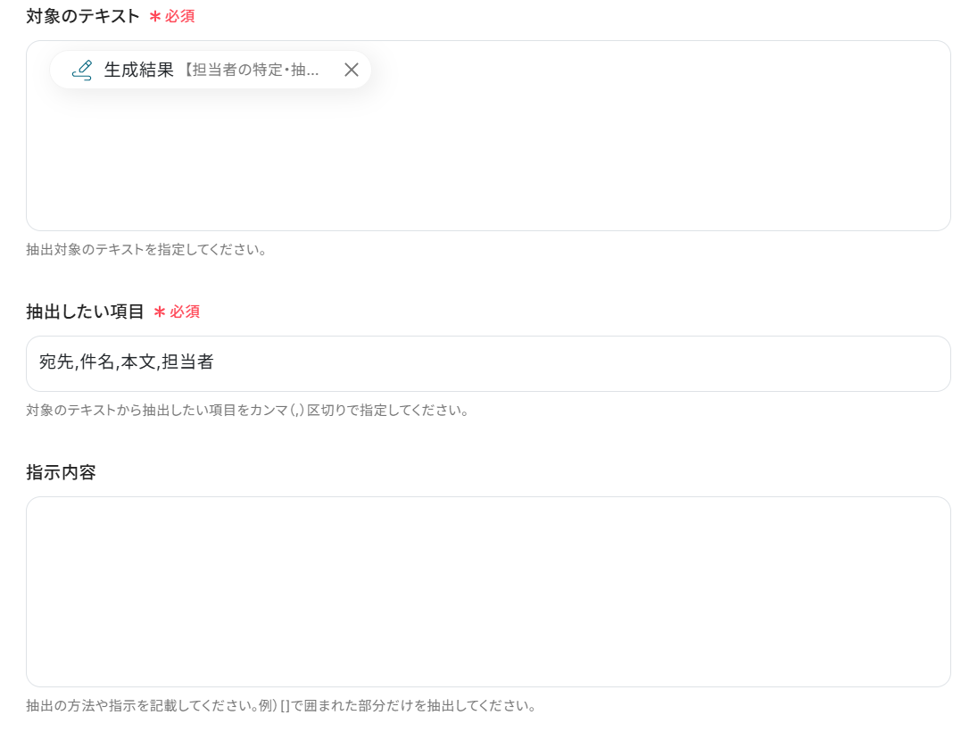Click the 対象のテキスト field label
The height and width of the screenshot is (740, 961).
(x=83, y=17)
